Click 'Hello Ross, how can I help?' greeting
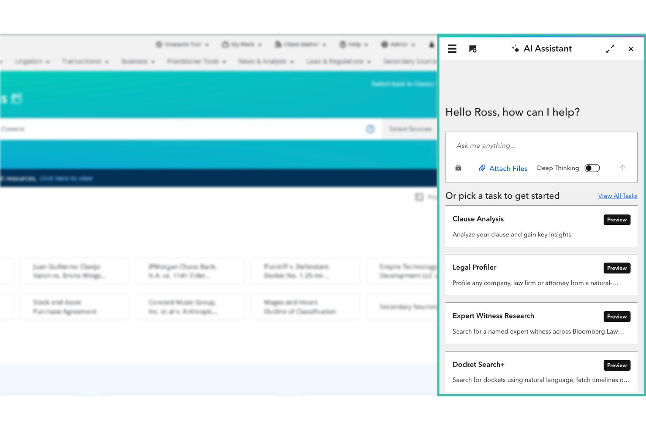Viewport: 646px width, 431px height. click(x=512, y=112)
